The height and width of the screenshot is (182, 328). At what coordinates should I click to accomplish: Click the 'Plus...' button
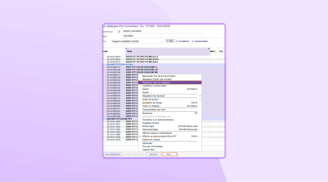tap(170, 154)
